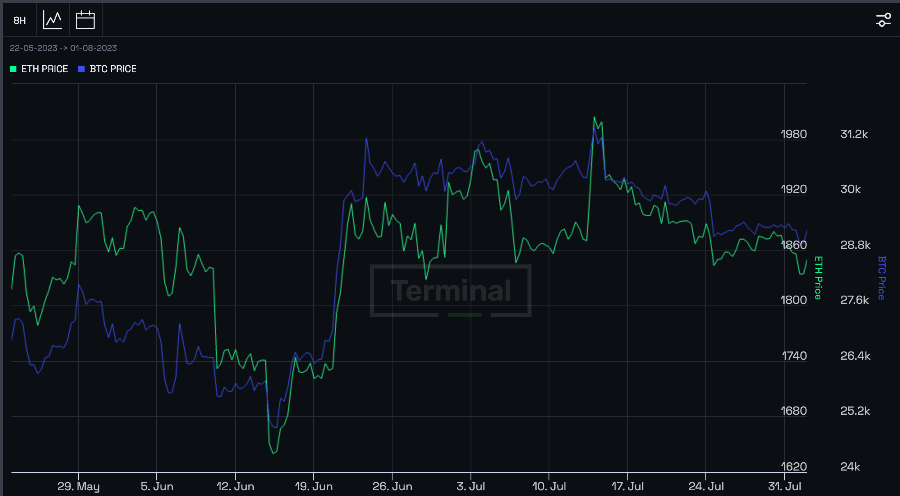Click the 24. Jul x-axis label
Screen dimensions: 900x496
(706, 487)
